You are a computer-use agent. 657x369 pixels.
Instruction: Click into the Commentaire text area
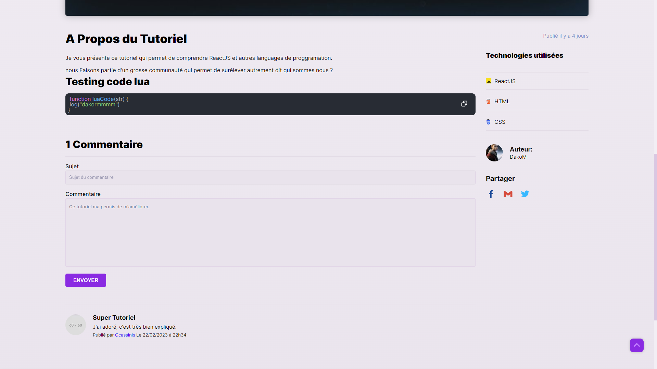(x=270, y=233)
